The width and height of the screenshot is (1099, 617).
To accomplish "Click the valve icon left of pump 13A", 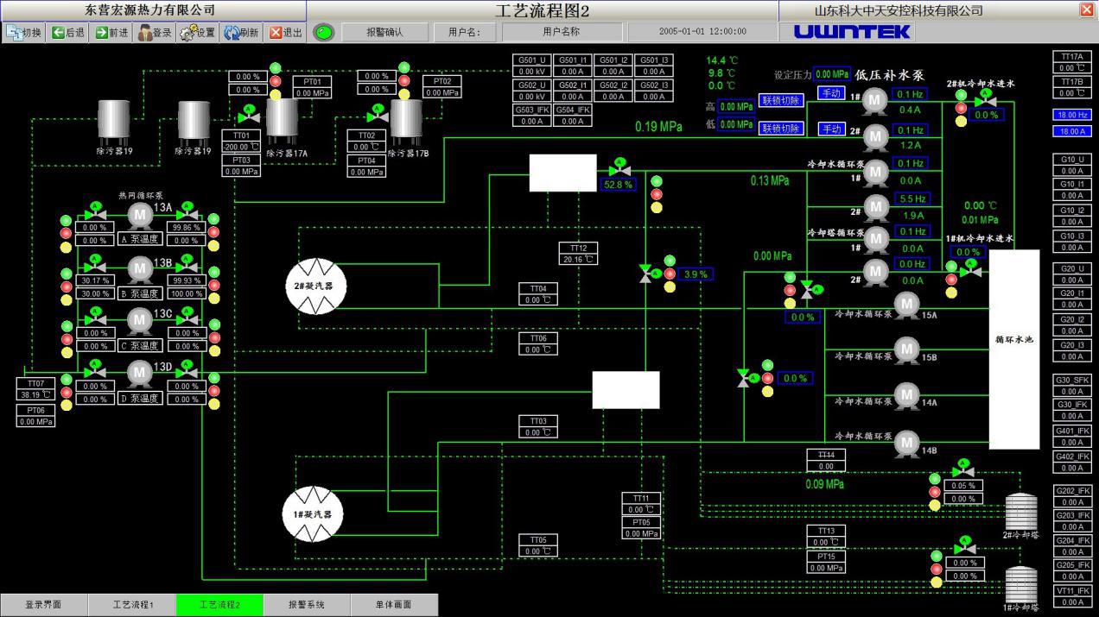I will (96, 211).
